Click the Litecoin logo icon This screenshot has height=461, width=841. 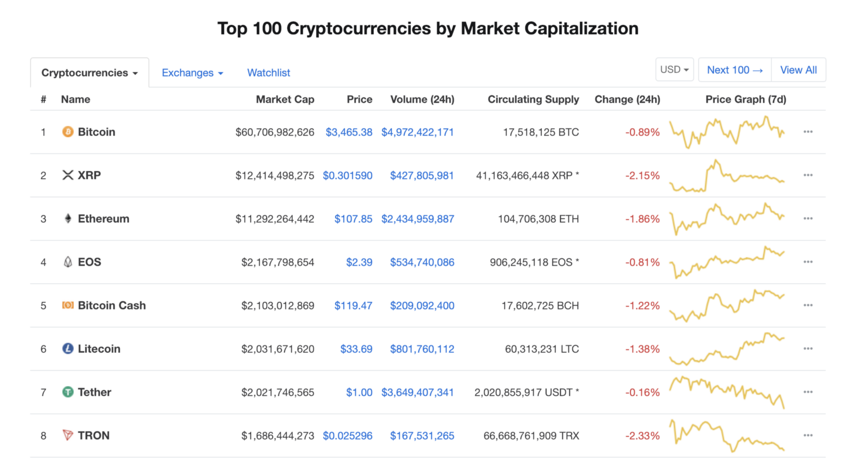coord(68,349)
